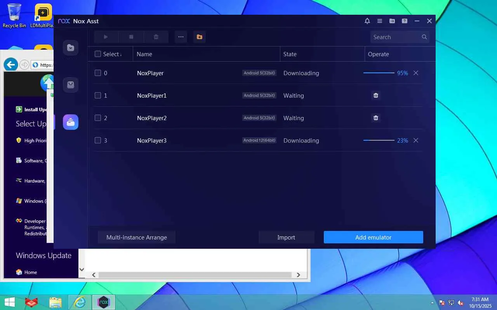
Task: Open the taskbar clock and date
Action: click(480, 302)
